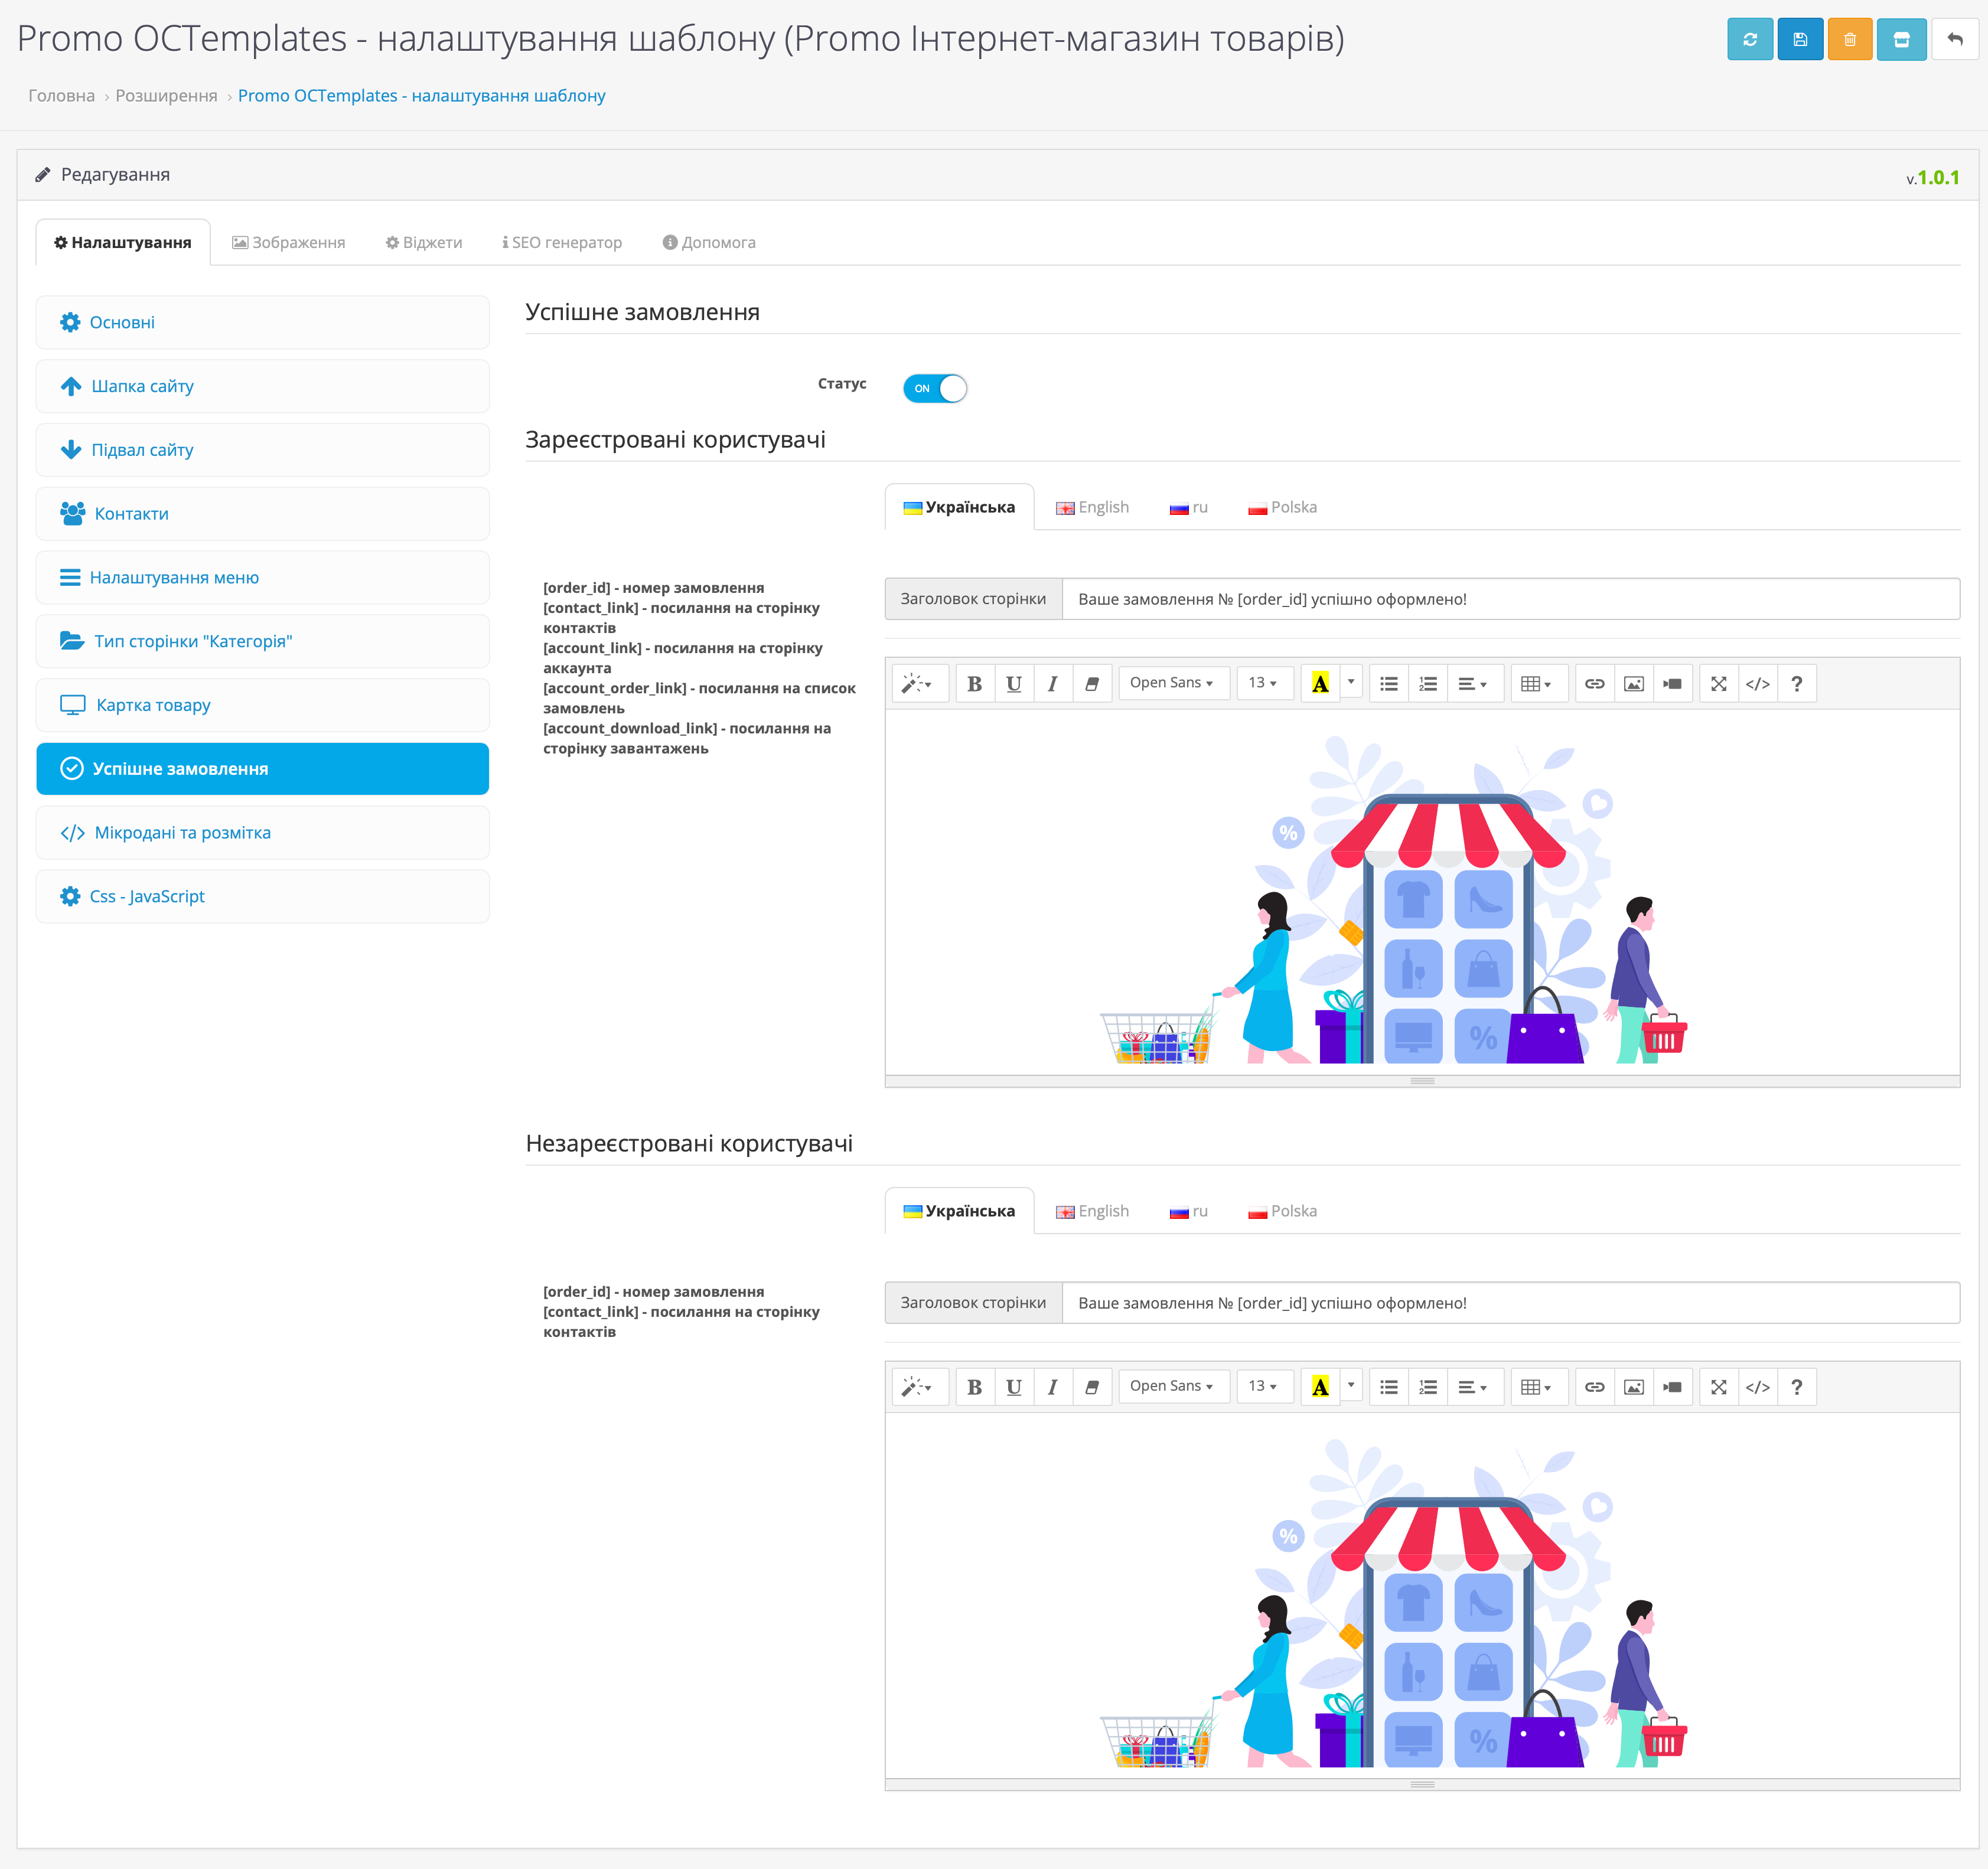Switch the Статус toggle off
The image size is (1988, 1869).
pyautogui.click(x=934, y=388)
